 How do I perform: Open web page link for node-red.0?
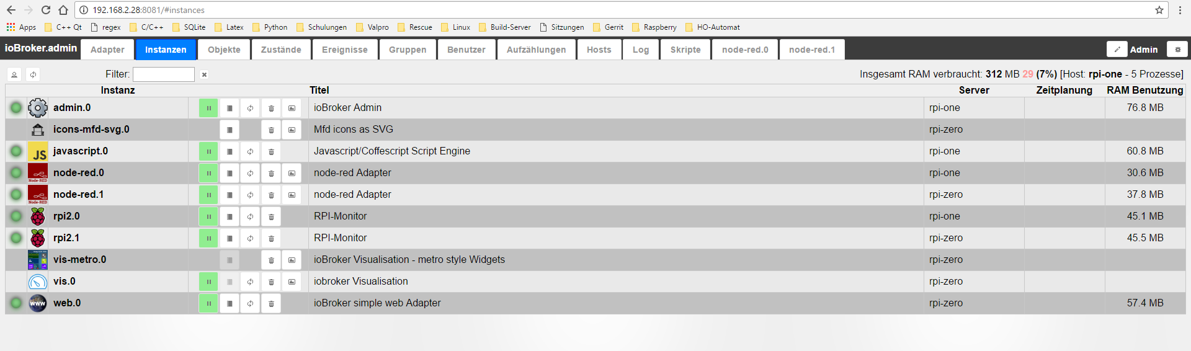click(x=292, y=173)
